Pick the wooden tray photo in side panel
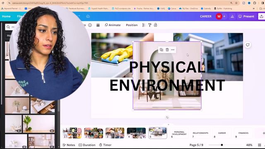 pos(43,106)
